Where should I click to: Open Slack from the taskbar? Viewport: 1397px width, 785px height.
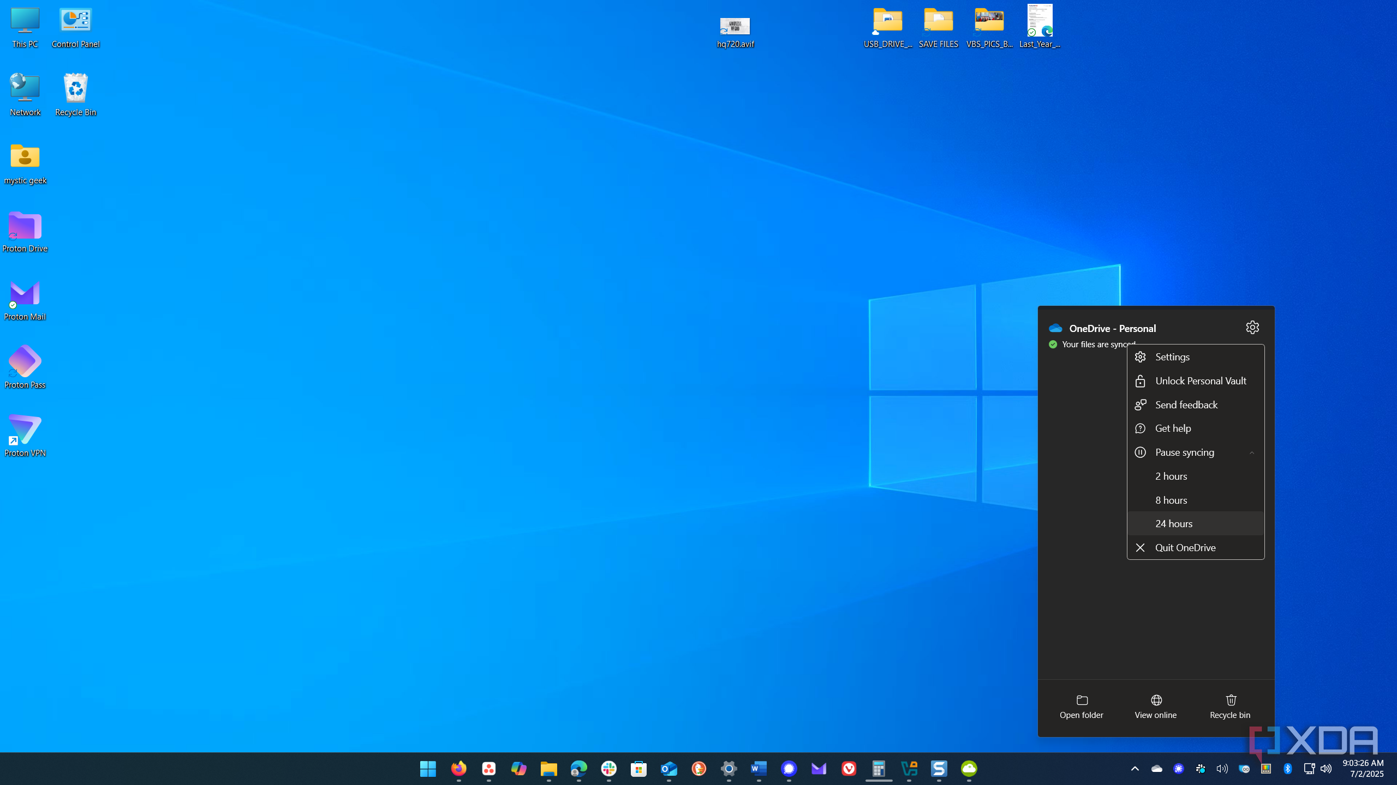click(x=608, y=769)
